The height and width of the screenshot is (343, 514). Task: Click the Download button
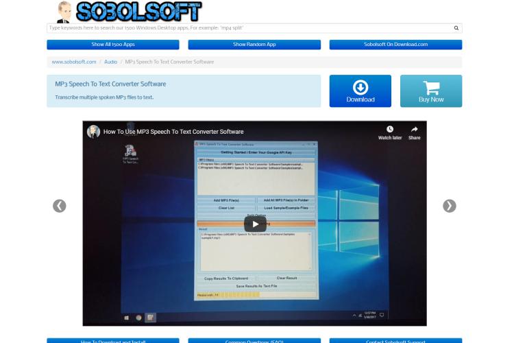point(360,91)
